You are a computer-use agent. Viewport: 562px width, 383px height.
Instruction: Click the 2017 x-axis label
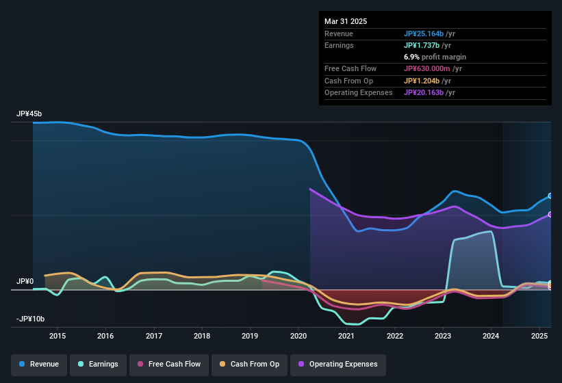point(154,336)
